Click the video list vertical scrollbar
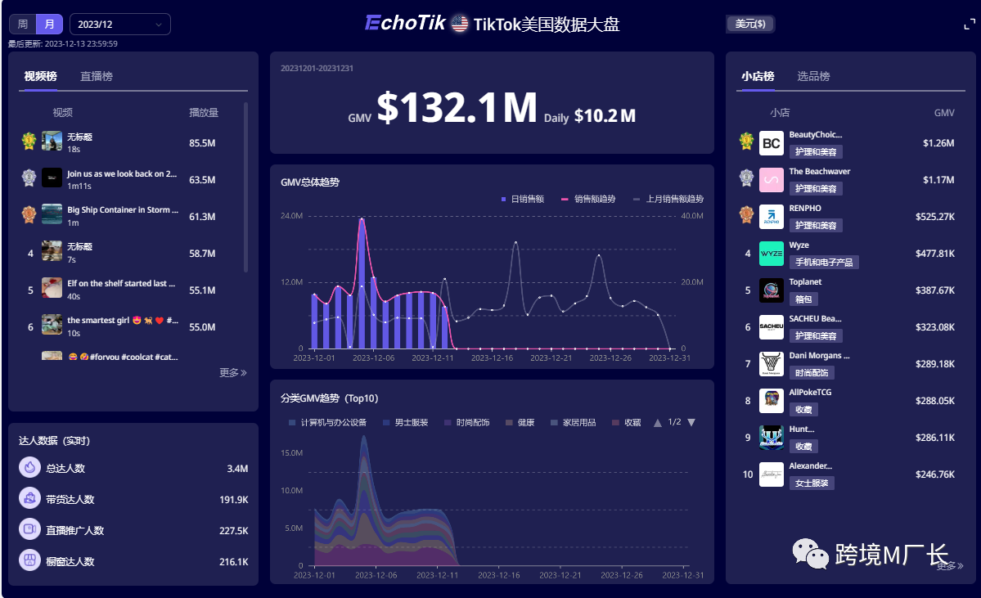 tap(245, 188)
